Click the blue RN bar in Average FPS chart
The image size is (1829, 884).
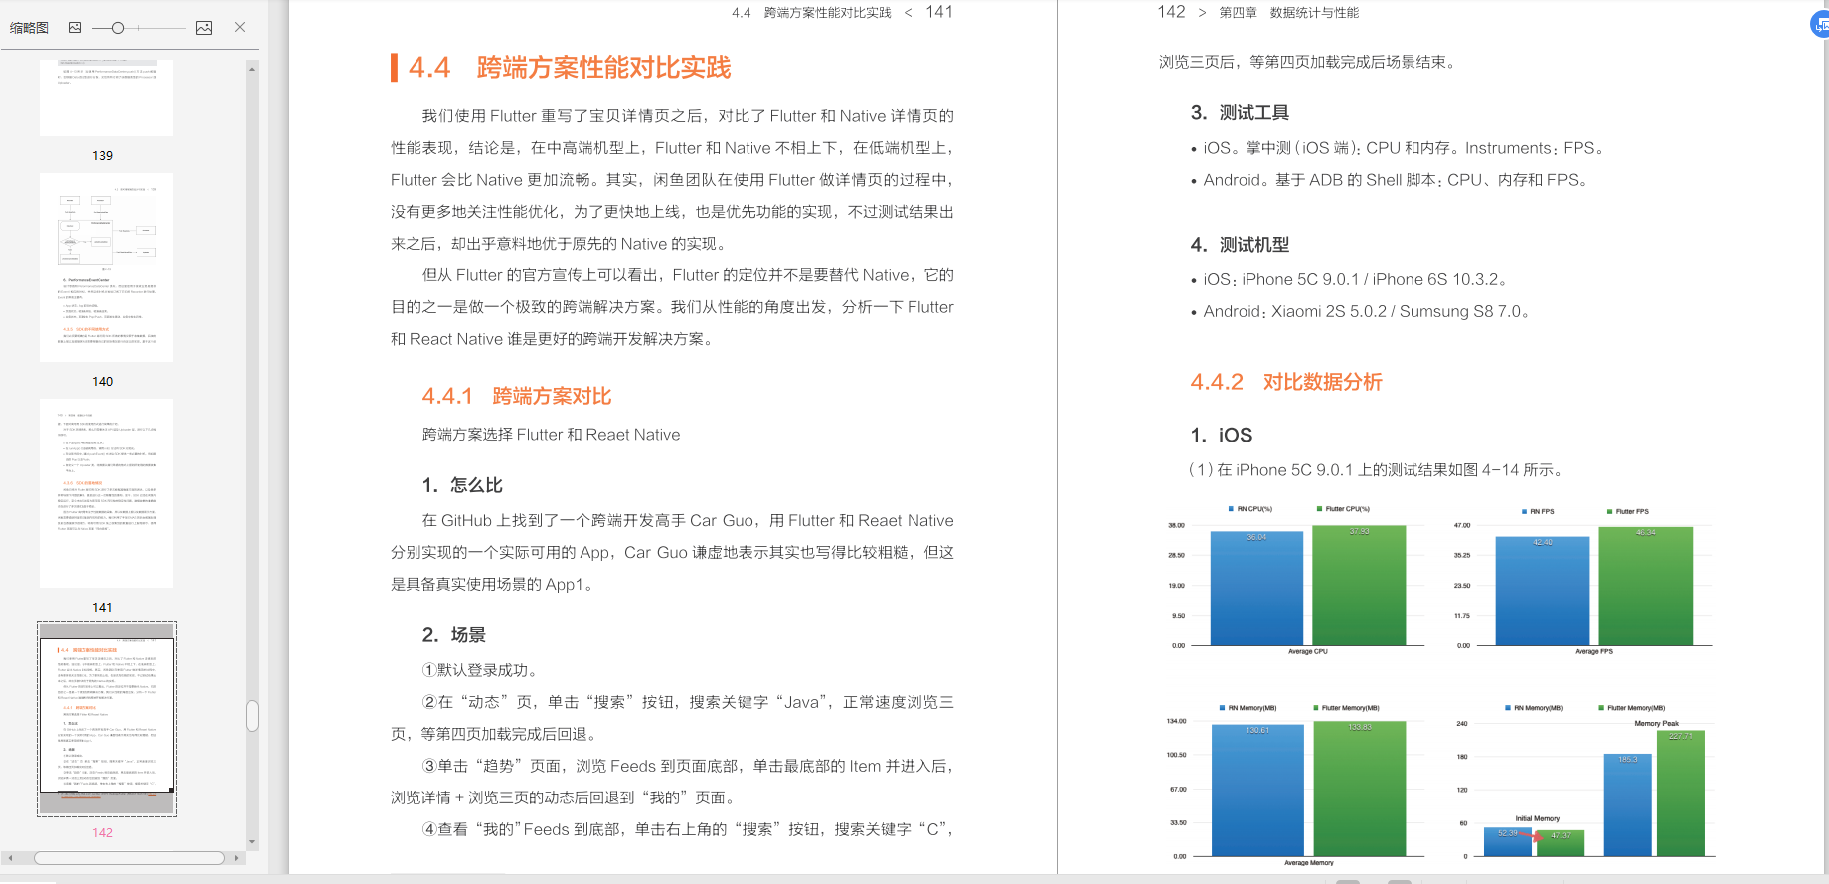(x=1543, y=592)
